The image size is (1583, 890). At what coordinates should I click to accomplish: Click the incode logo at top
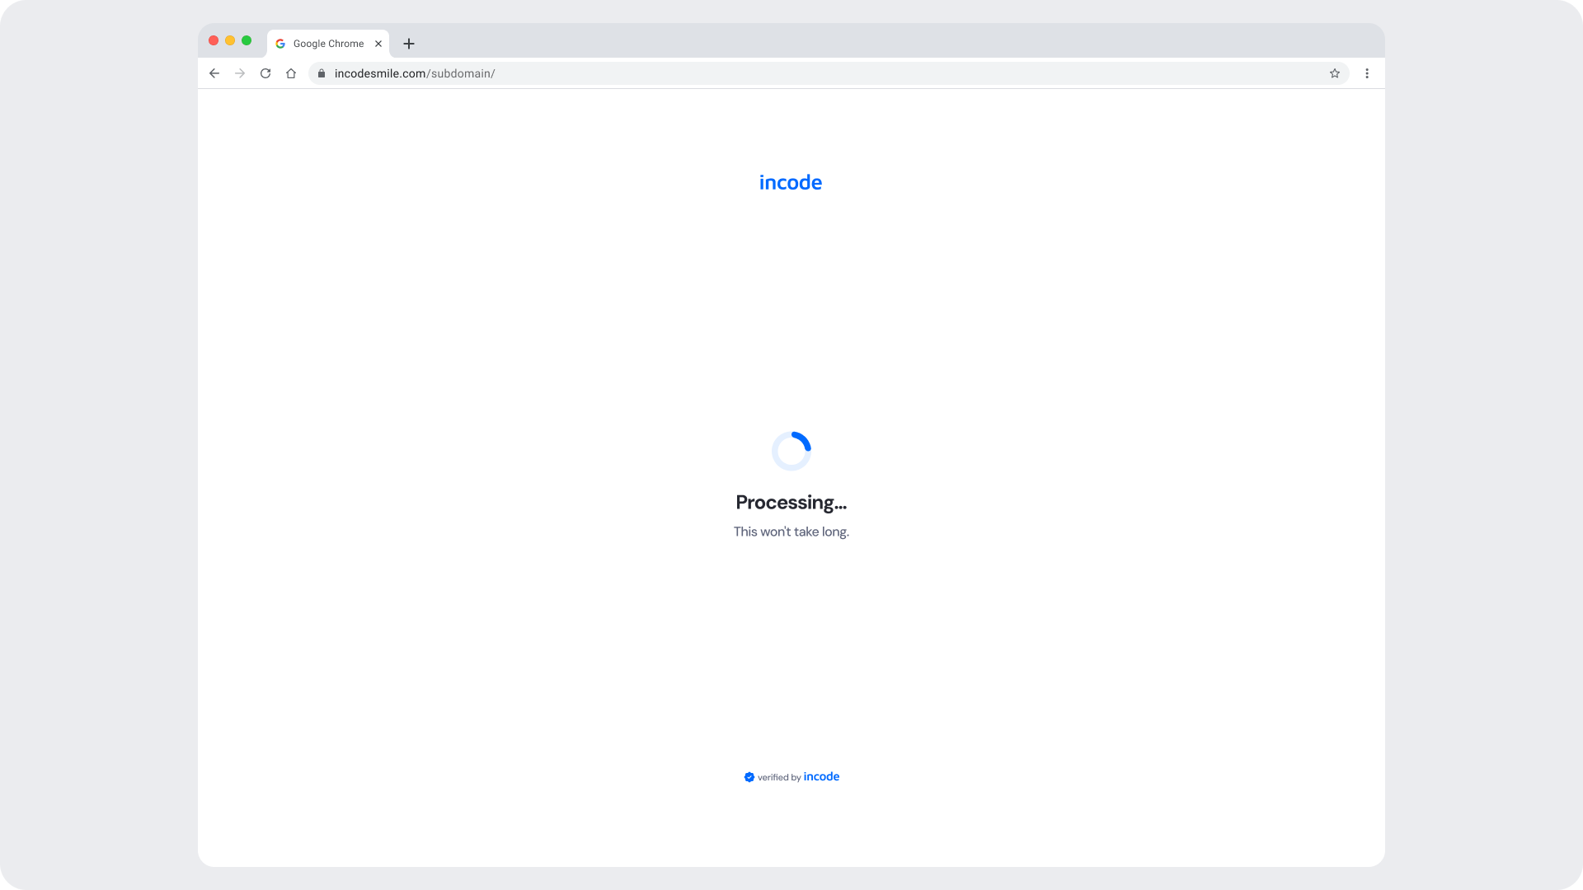point(791,182)
